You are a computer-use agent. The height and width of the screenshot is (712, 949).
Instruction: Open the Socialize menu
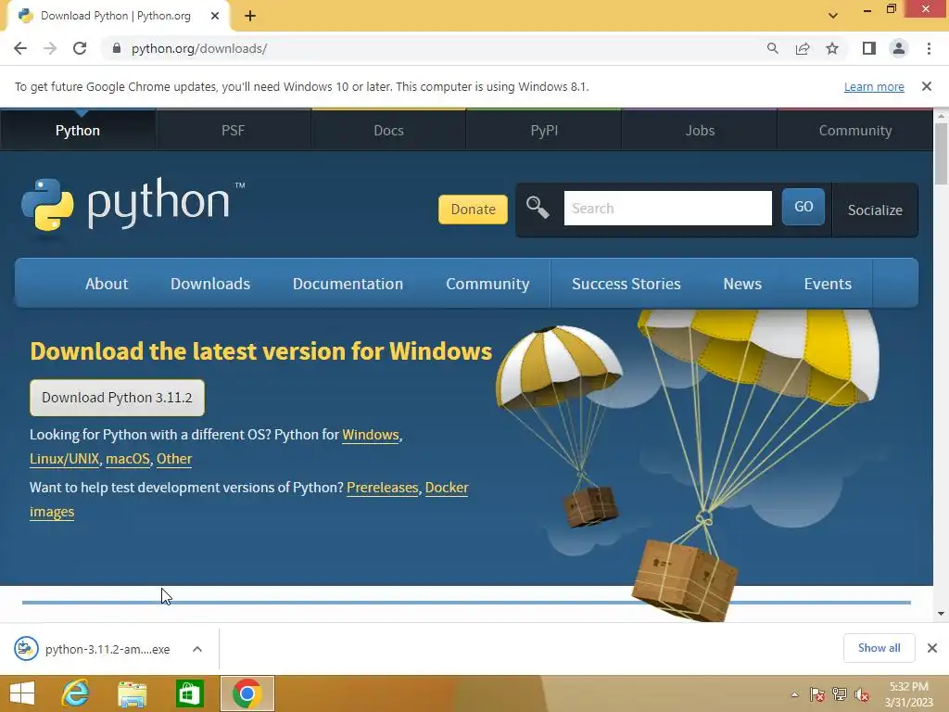pos(875,210)
